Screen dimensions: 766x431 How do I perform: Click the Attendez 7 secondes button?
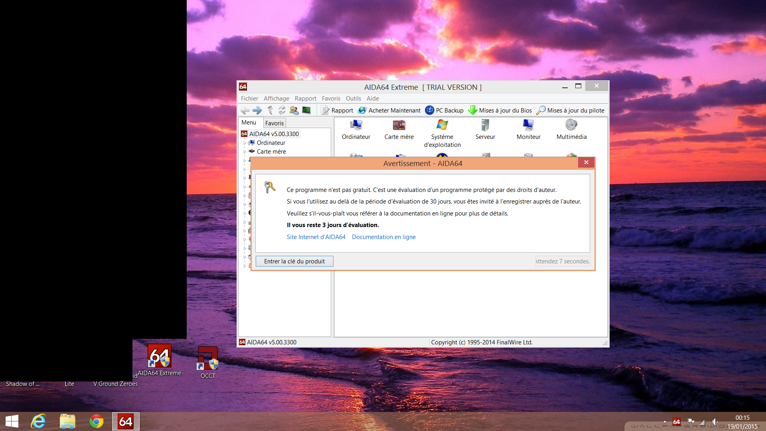point(563,261)
